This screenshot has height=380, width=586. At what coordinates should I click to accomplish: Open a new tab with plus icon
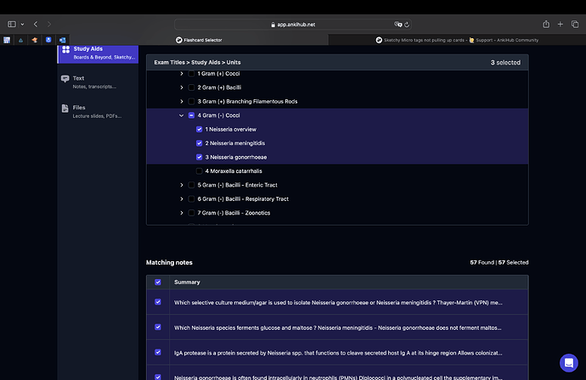(561, 25)
